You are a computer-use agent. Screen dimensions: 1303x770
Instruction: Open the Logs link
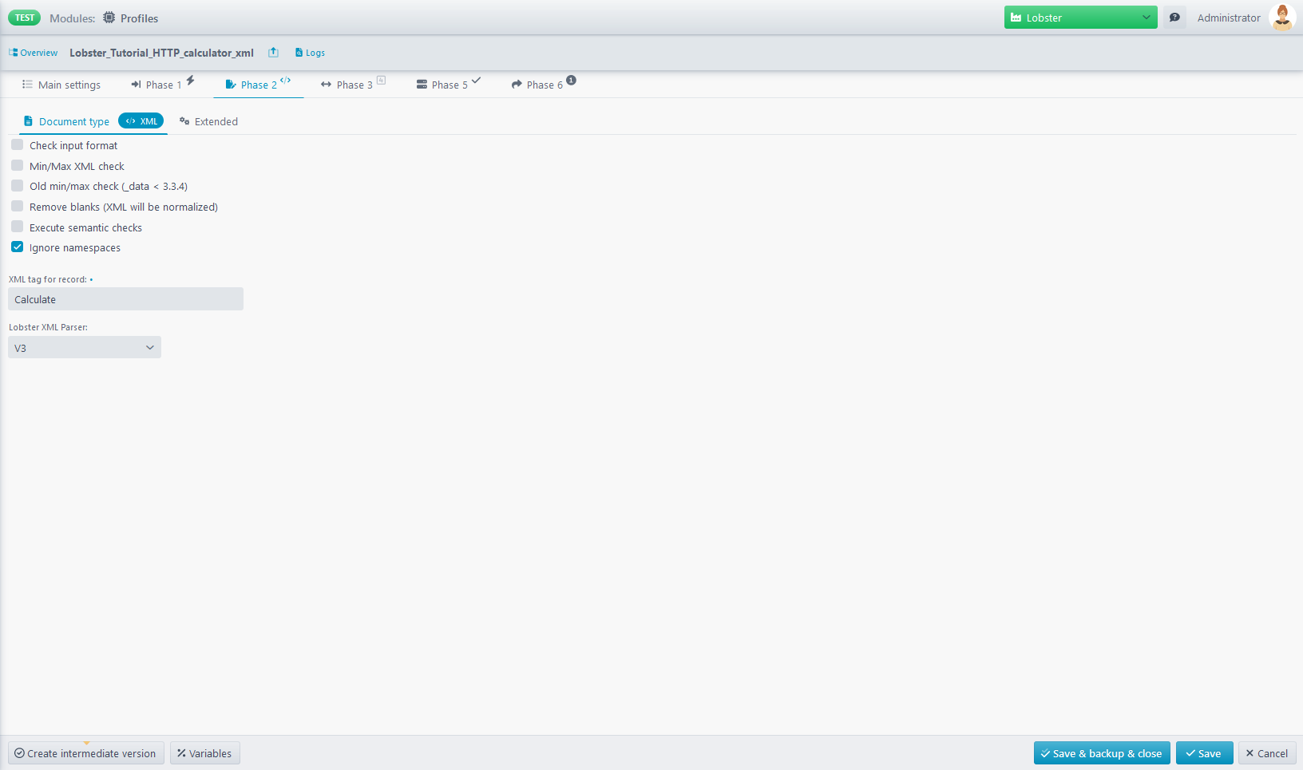[x=310, y=53]
